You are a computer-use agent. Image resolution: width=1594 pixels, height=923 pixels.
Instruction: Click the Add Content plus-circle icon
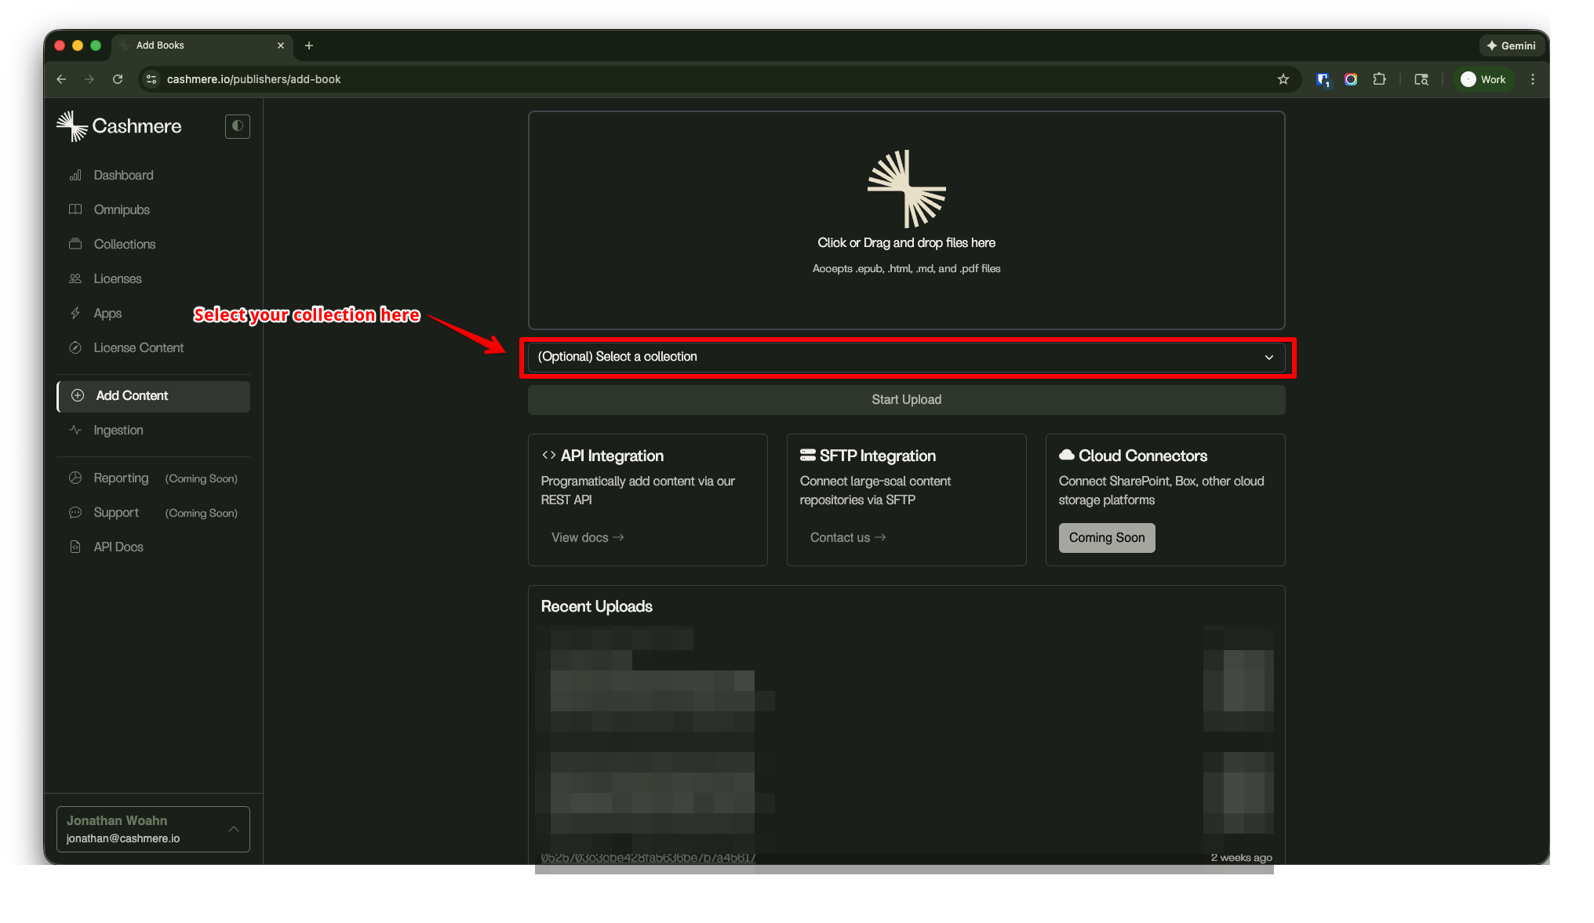coord(78,396)
